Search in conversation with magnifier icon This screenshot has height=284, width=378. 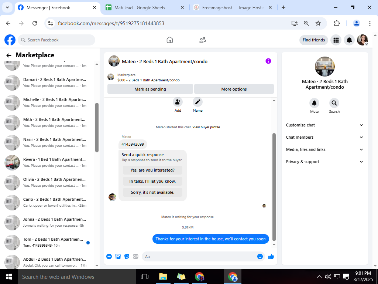point(334,103)
